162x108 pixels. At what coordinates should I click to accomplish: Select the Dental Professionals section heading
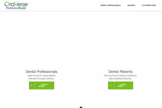pyautogui.click(x=41, y=72)
